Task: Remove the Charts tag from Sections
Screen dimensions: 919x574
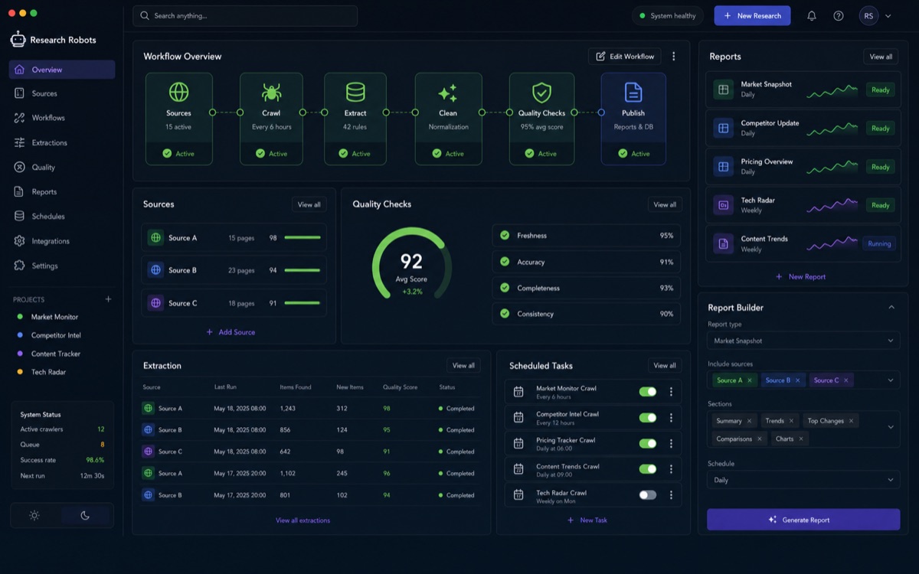Action: click(801, 439)
